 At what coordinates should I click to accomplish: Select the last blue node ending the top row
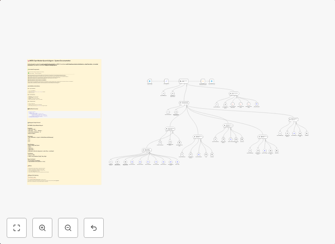[212, 81]
